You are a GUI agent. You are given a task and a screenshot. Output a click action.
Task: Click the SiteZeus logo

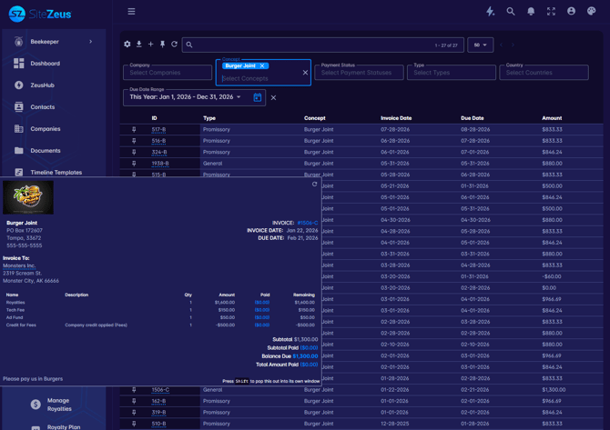click(x=40, y=14)
